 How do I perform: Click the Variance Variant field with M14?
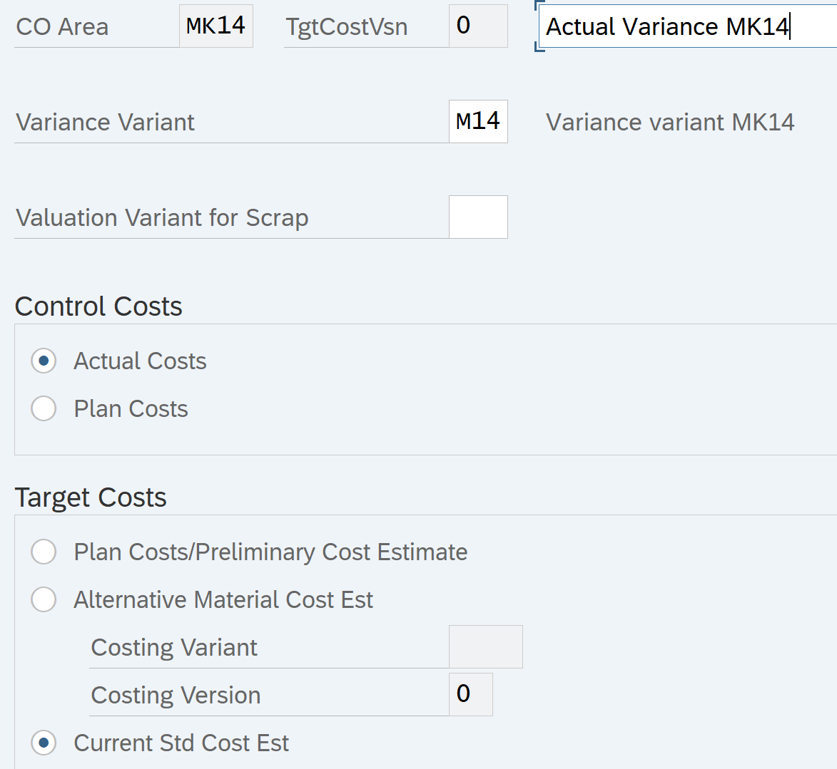pos(478,122)
